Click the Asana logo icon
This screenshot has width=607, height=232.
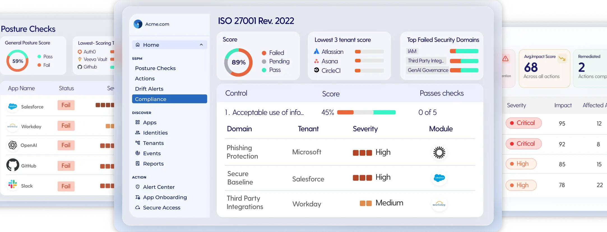(x=316, y=61)
